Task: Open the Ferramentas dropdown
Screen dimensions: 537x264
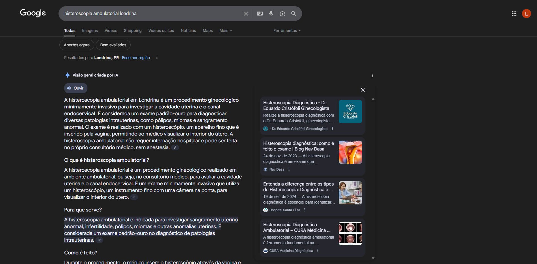Action: pyautogui.click(x=287, y=30)
